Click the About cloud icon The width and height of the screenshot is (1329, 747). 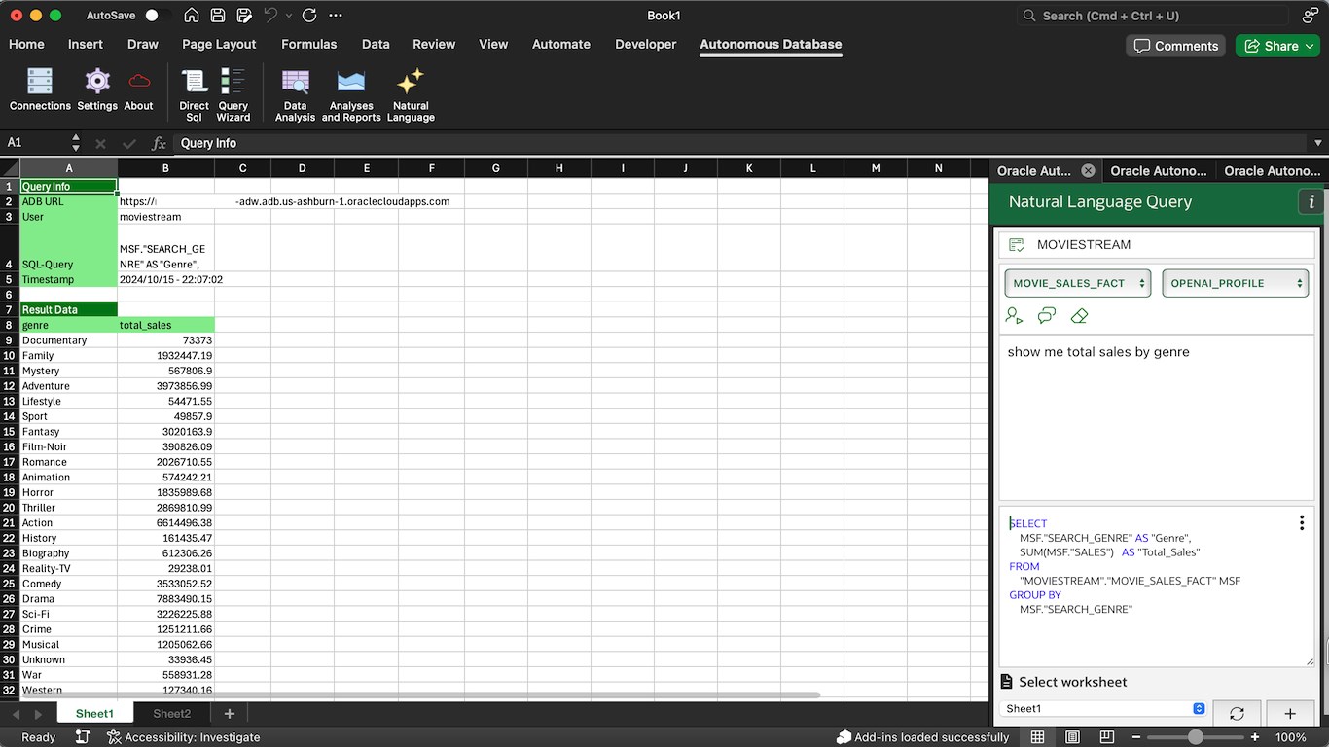point(139,89)
